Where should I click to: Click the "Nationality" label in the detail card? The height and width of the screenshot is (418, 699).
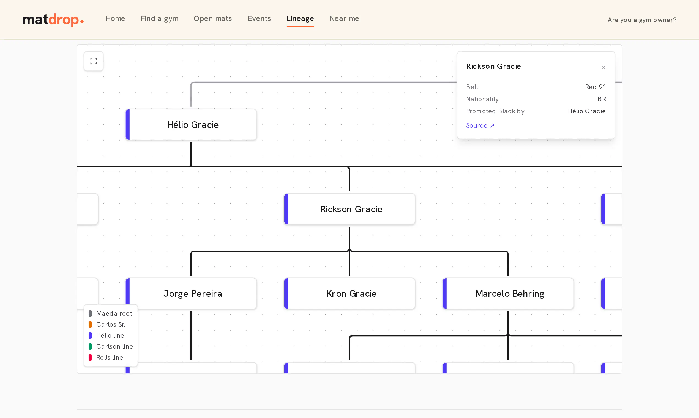pyautogui.click(x=482, y=99)
